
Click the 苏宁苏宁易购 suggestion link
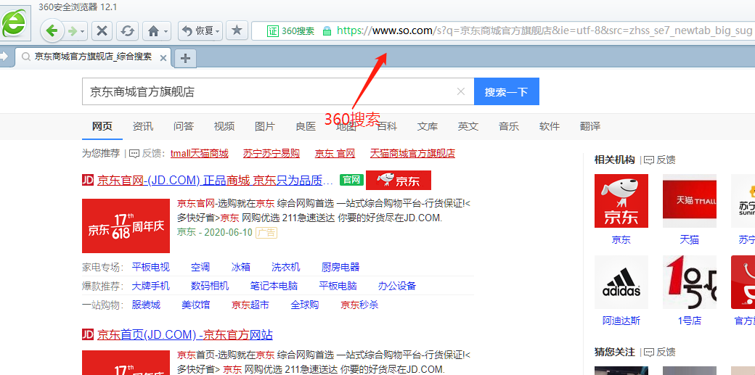271,154
